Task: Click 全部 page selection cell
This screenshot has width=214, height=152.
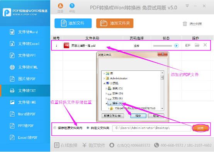Action: point(136,45)
